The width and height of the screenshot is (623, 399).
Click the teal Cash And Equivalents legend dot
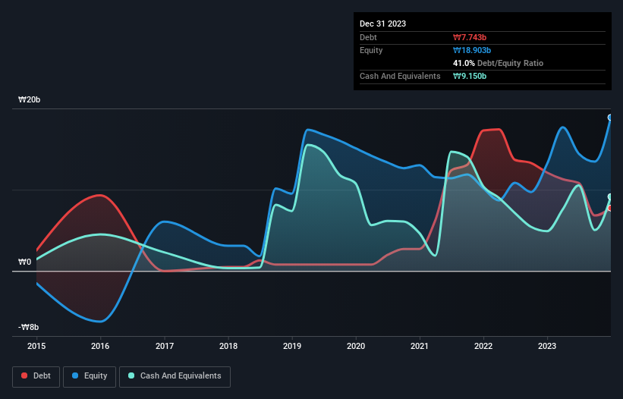point(131,375)
